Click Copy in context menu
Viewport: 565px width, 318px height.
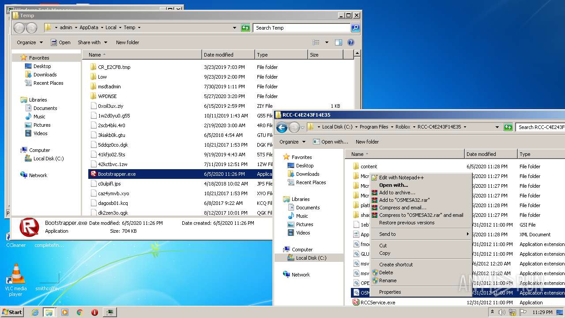click(x=384, y=253)
